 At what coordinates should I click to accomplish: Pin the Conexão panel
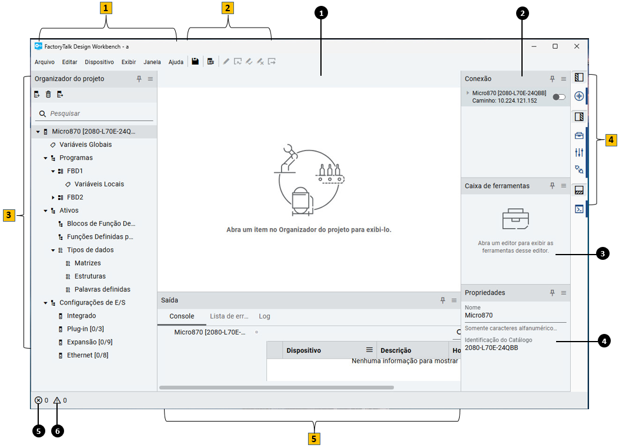[x=553, y=79]
